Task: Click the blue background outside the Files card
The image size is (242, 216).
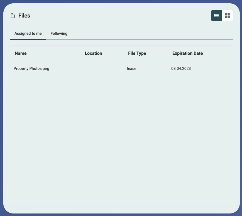Action: tap(1, 111)
